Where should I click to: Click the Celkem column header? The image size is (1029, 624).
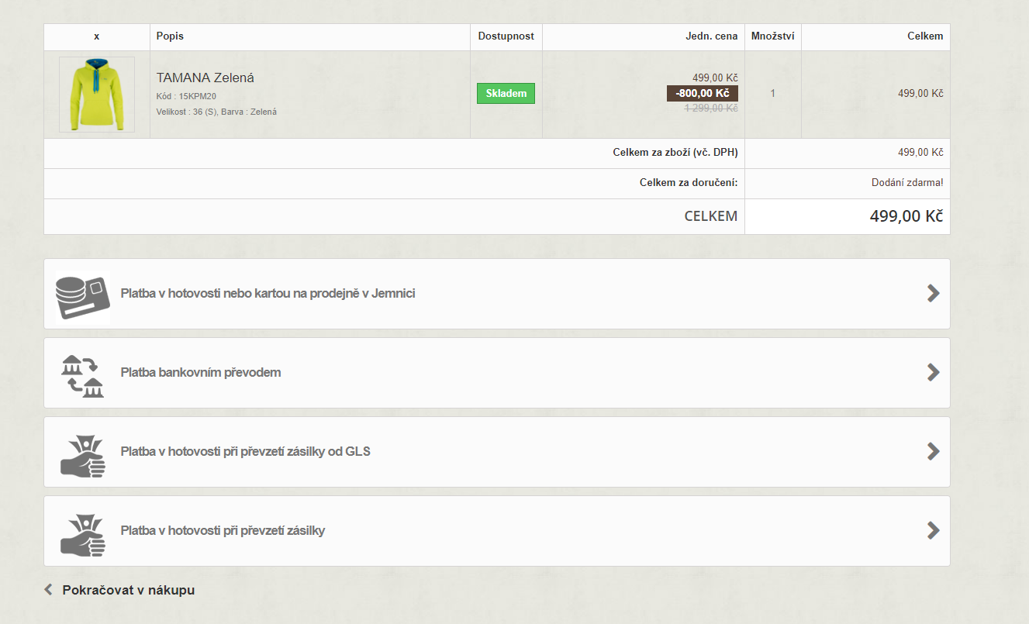925,36
